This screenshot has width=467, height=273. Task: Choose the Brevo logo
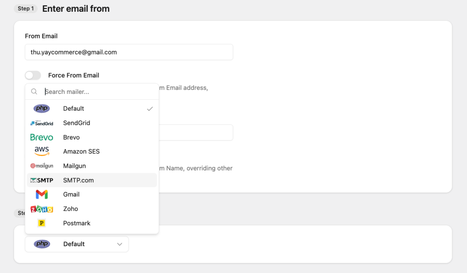(42, 137)
